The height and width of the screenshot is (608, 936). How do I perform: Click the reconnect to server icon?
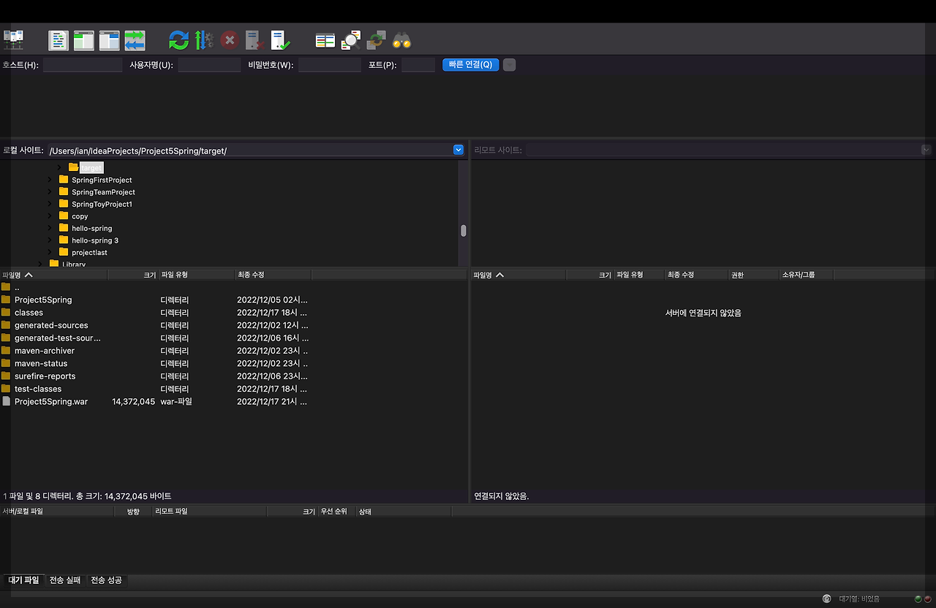click(x=280, y=40)
